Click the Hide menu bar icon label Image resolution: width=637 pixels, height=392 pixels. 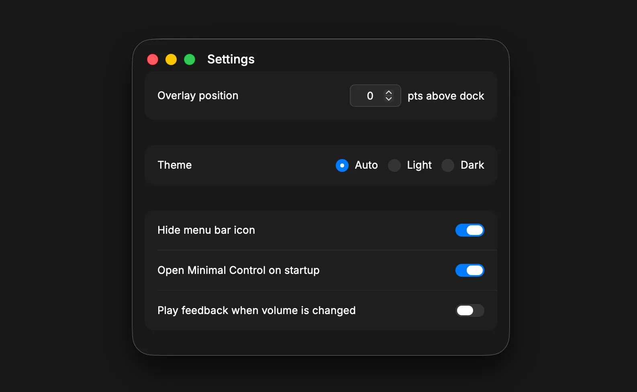[x=206, y=230]
